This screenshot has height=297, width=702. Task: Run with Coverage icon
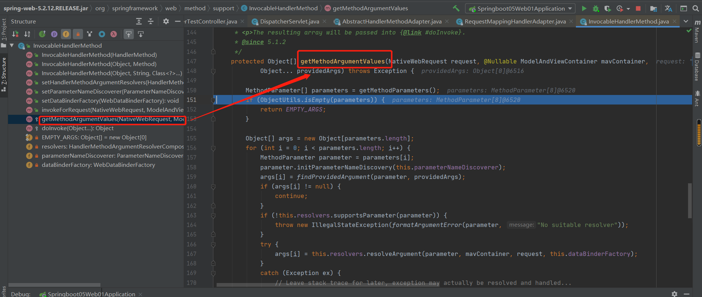(x=607, y=8)
